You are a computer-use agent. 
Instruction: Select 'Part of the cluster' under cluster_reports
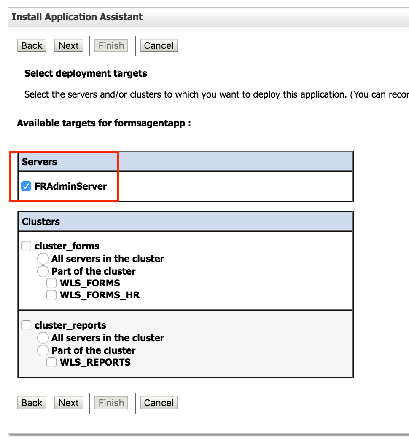coord(43,350)
